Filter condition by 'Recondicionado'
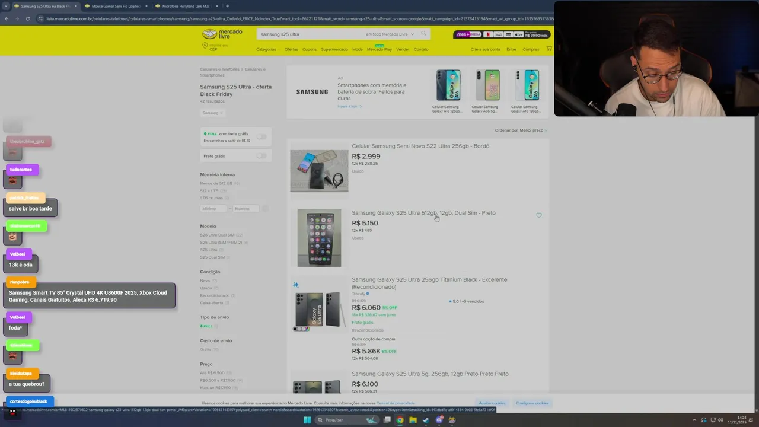This screenshot has width=759, height=427. click(x=215, y=295)
